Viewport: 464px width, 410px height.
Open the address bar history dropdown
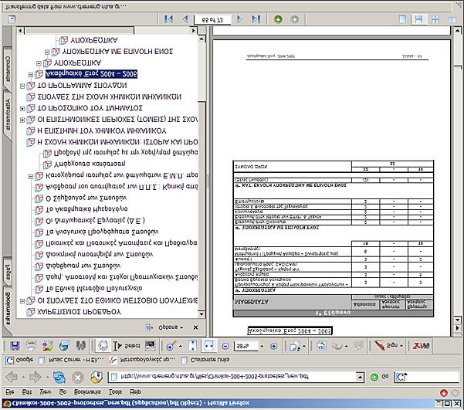coord(360,377)
